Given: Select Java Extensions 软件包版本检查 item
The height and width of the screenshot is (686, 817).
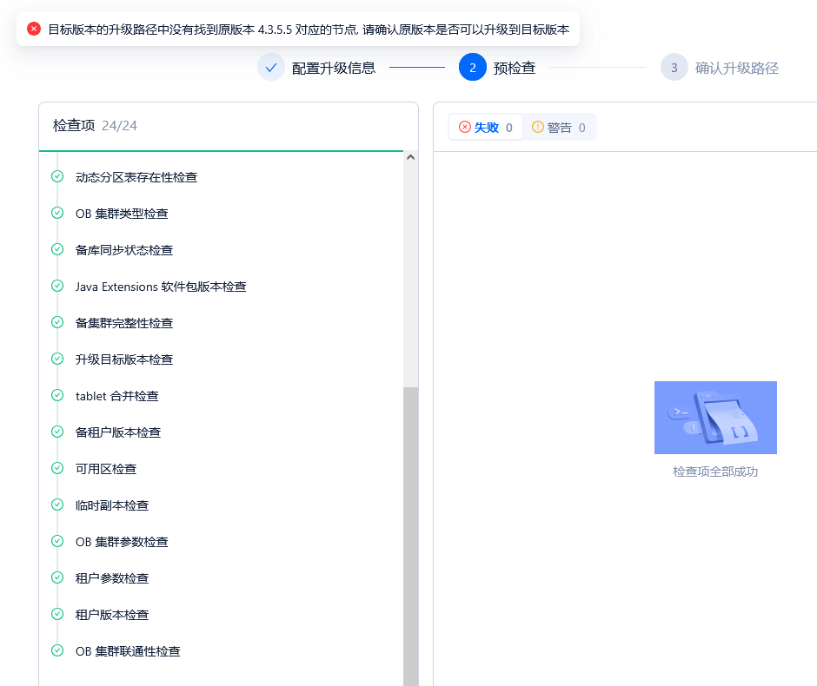Looking at the screenshot, I should point(161,287).
